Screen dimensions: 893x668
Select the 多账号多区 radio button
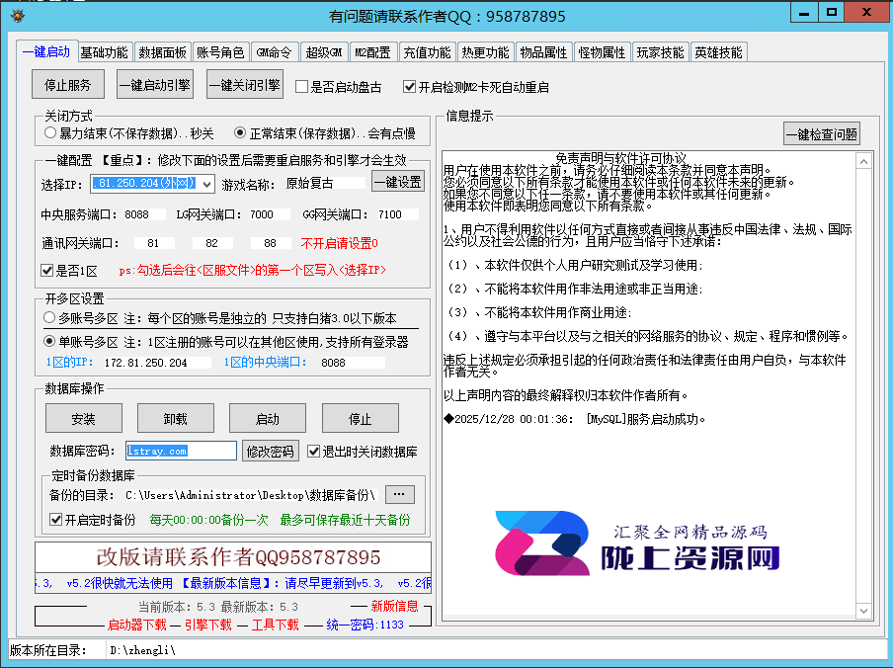(50, 318)
